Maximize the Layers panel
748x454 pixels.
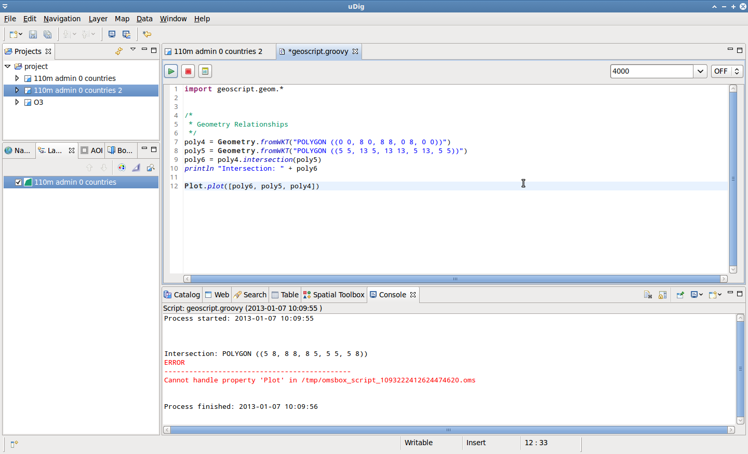154,149
